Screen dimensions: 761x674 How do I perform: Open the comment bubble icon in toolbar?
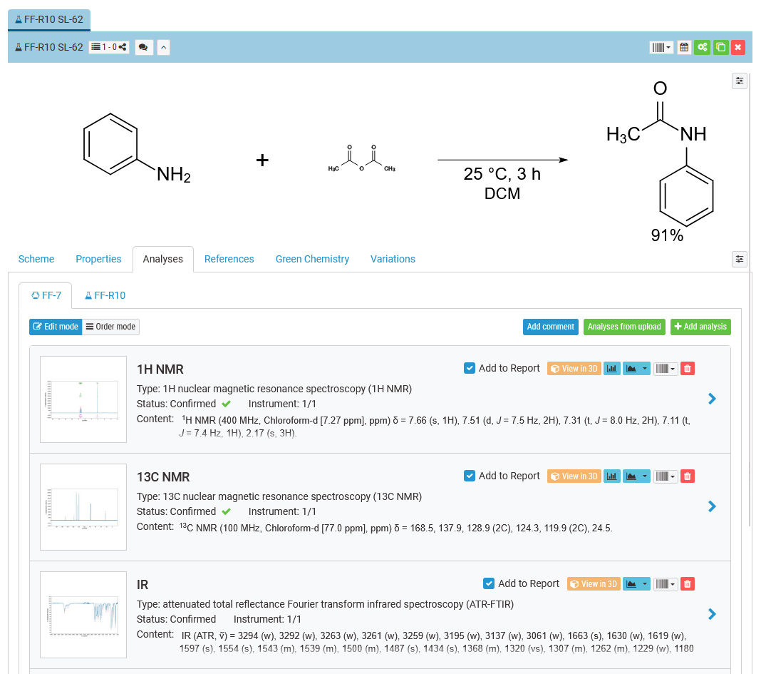144,47
